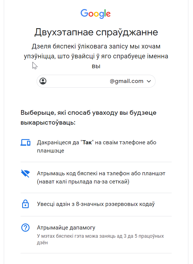
Task: Choose 'Дакраніцеся да Так' phone prompt option
Action: point(96,147)
